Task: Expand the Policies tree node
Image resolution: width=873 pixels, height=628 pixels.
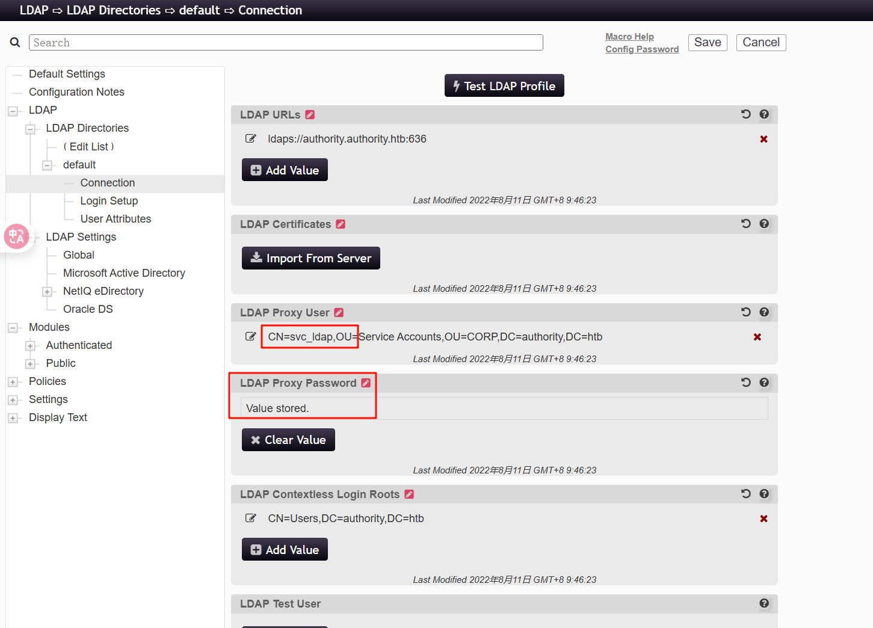Action: click(x=13, y=382)
